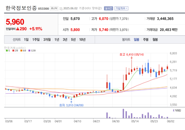Click the 거래량 volume legend
Screen dimensions: 185x130
(x=177, y=111)
